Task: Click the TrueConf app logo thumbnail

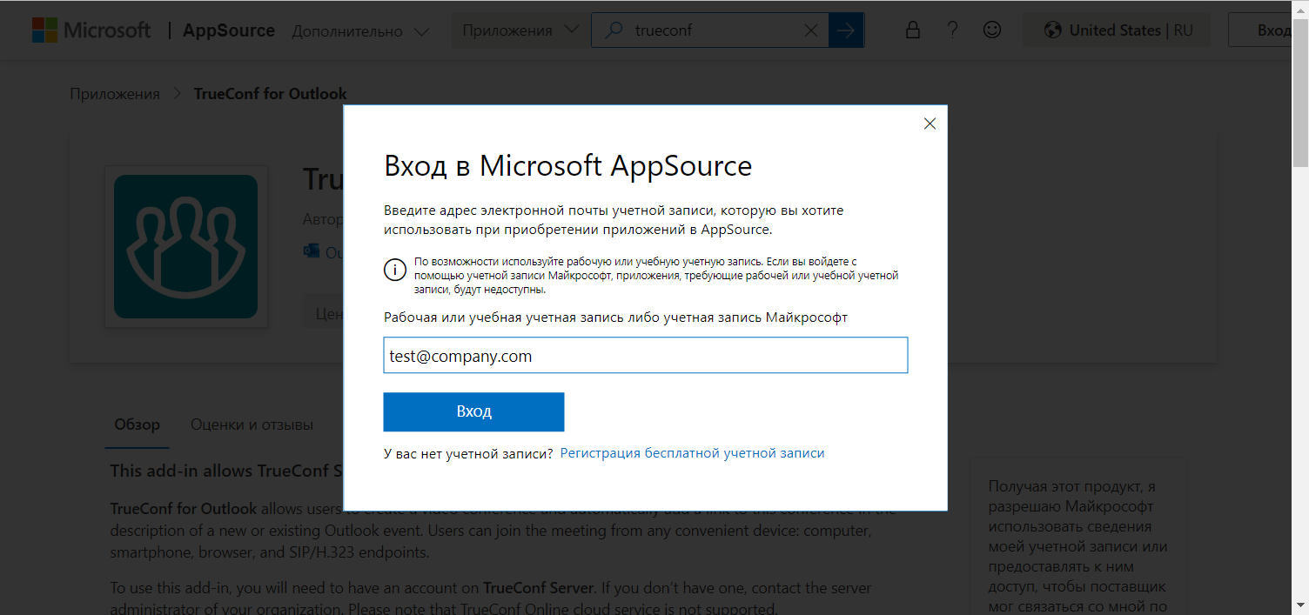Action: click(x=185, y=246)
